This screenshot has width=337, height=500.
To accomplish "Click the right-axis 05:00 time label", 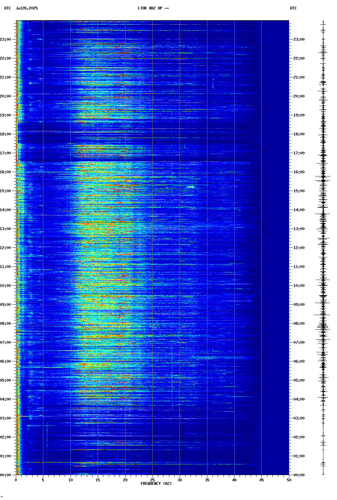I will [x=299, y=380].
